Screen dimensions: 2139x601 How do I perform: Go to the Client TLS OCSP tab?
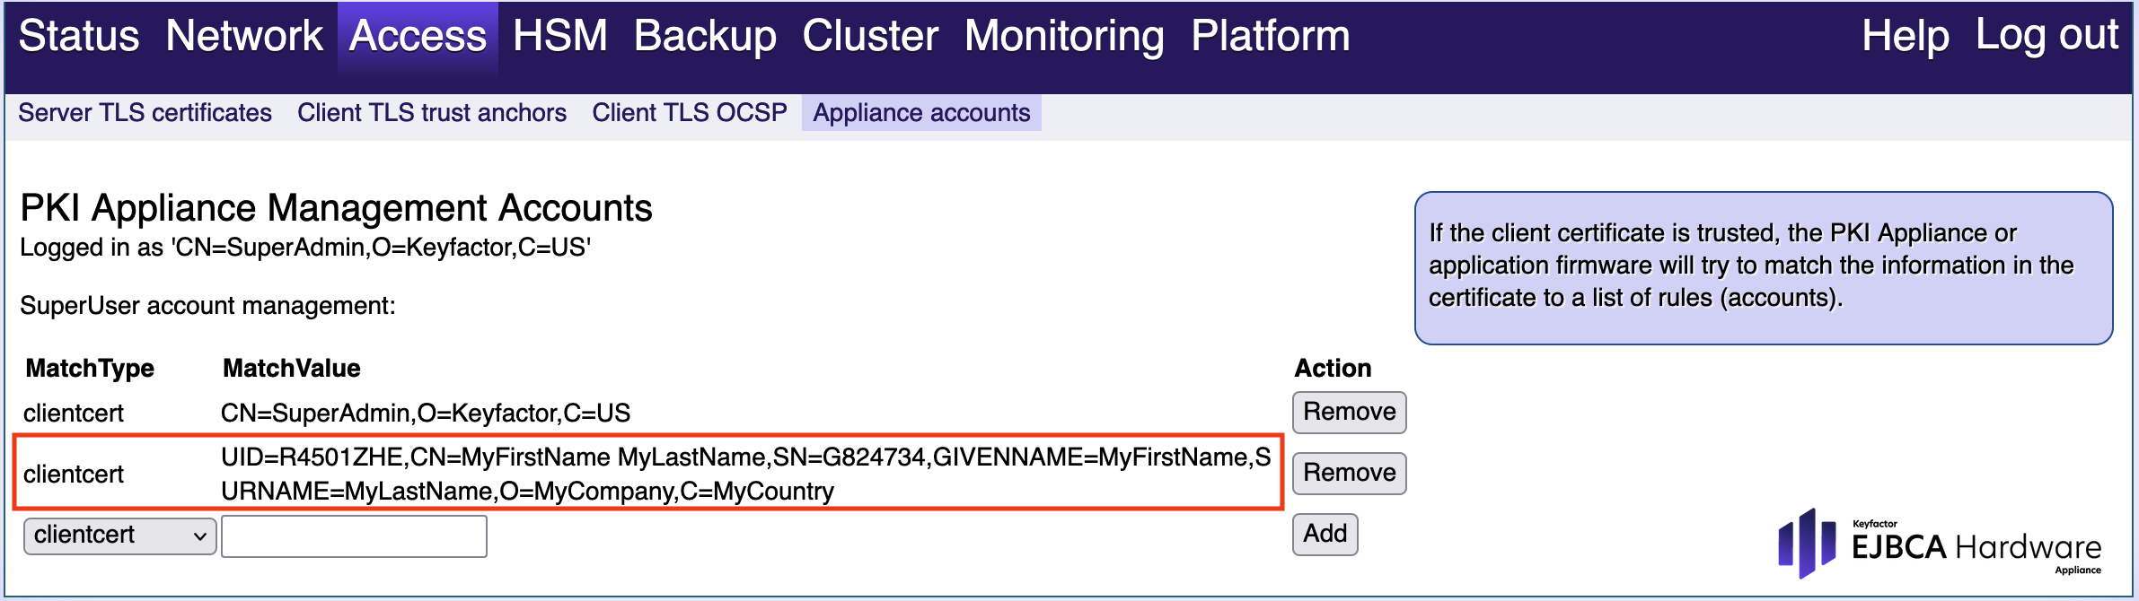click(x=689, y=113)
